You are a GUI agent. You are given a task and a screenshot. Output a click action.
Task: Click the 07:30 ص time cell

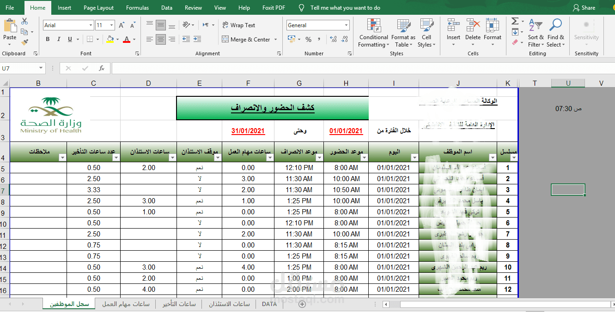[568, 109]
